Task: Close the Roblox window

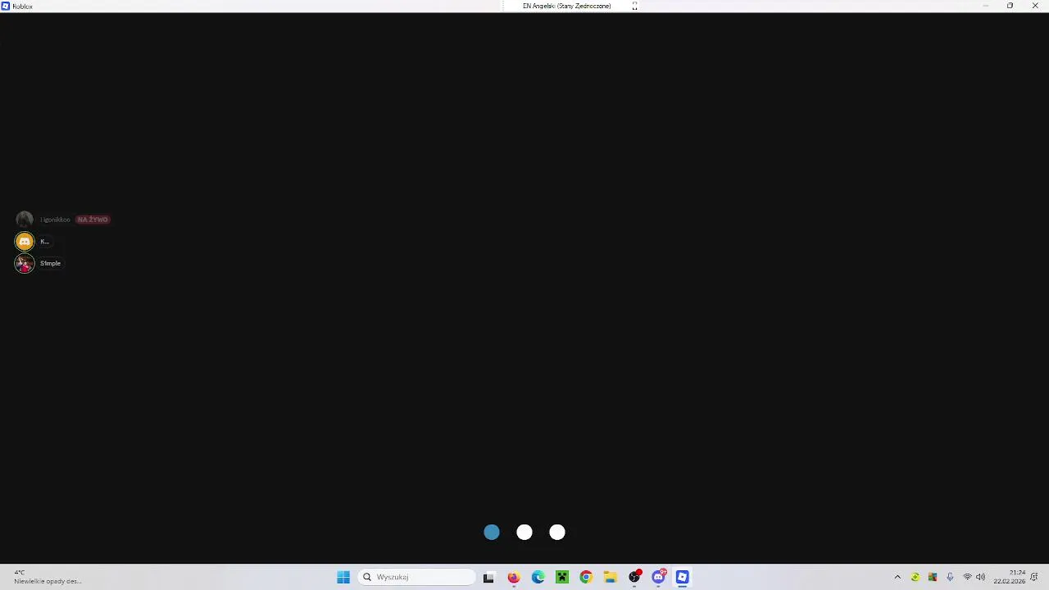Action: pyautogui.click(x=1035, y=6)
